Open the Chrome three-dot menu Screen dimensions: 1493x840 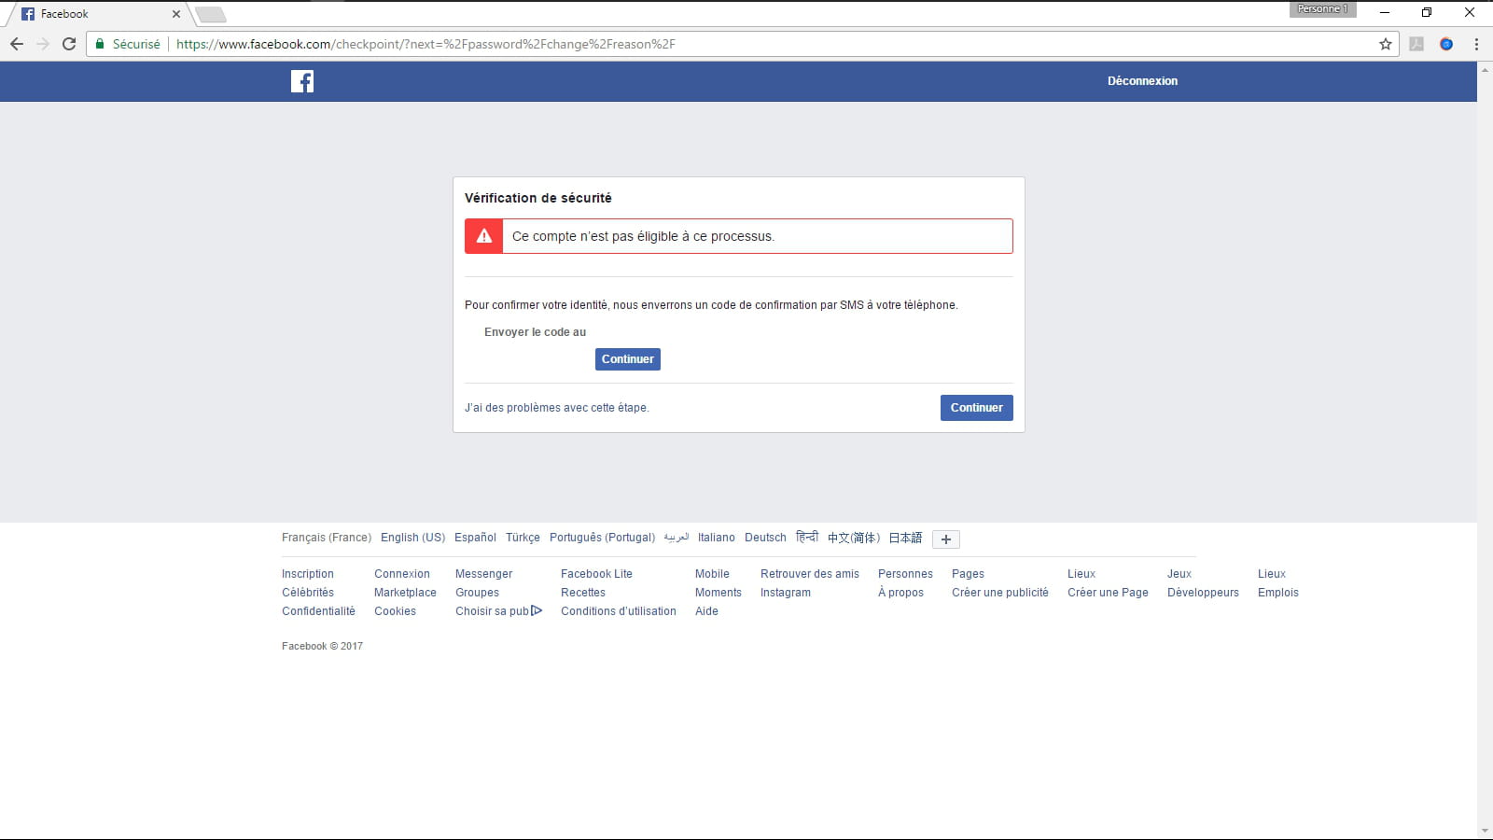point(1476,44)
